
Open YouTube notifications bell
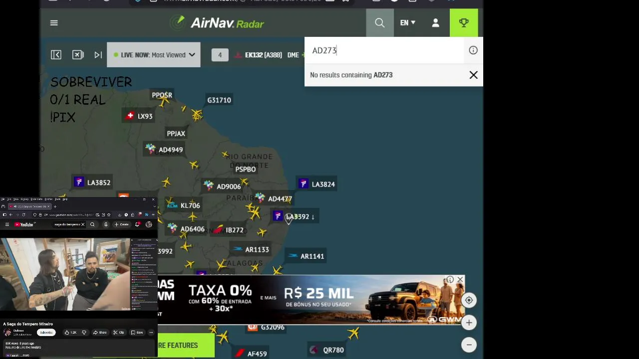click(137, 225)
